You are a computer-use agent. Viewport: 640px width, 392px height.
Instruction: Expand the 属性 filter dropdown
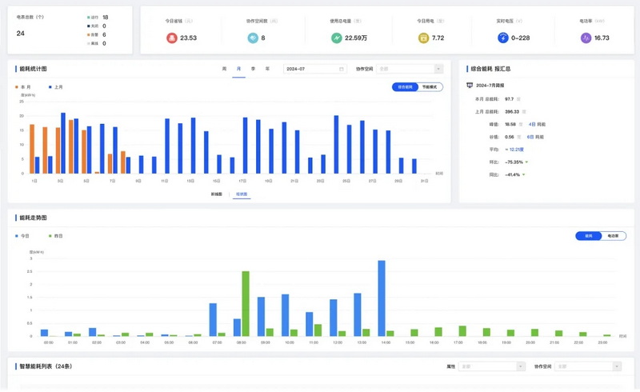[x=496, y=366]
